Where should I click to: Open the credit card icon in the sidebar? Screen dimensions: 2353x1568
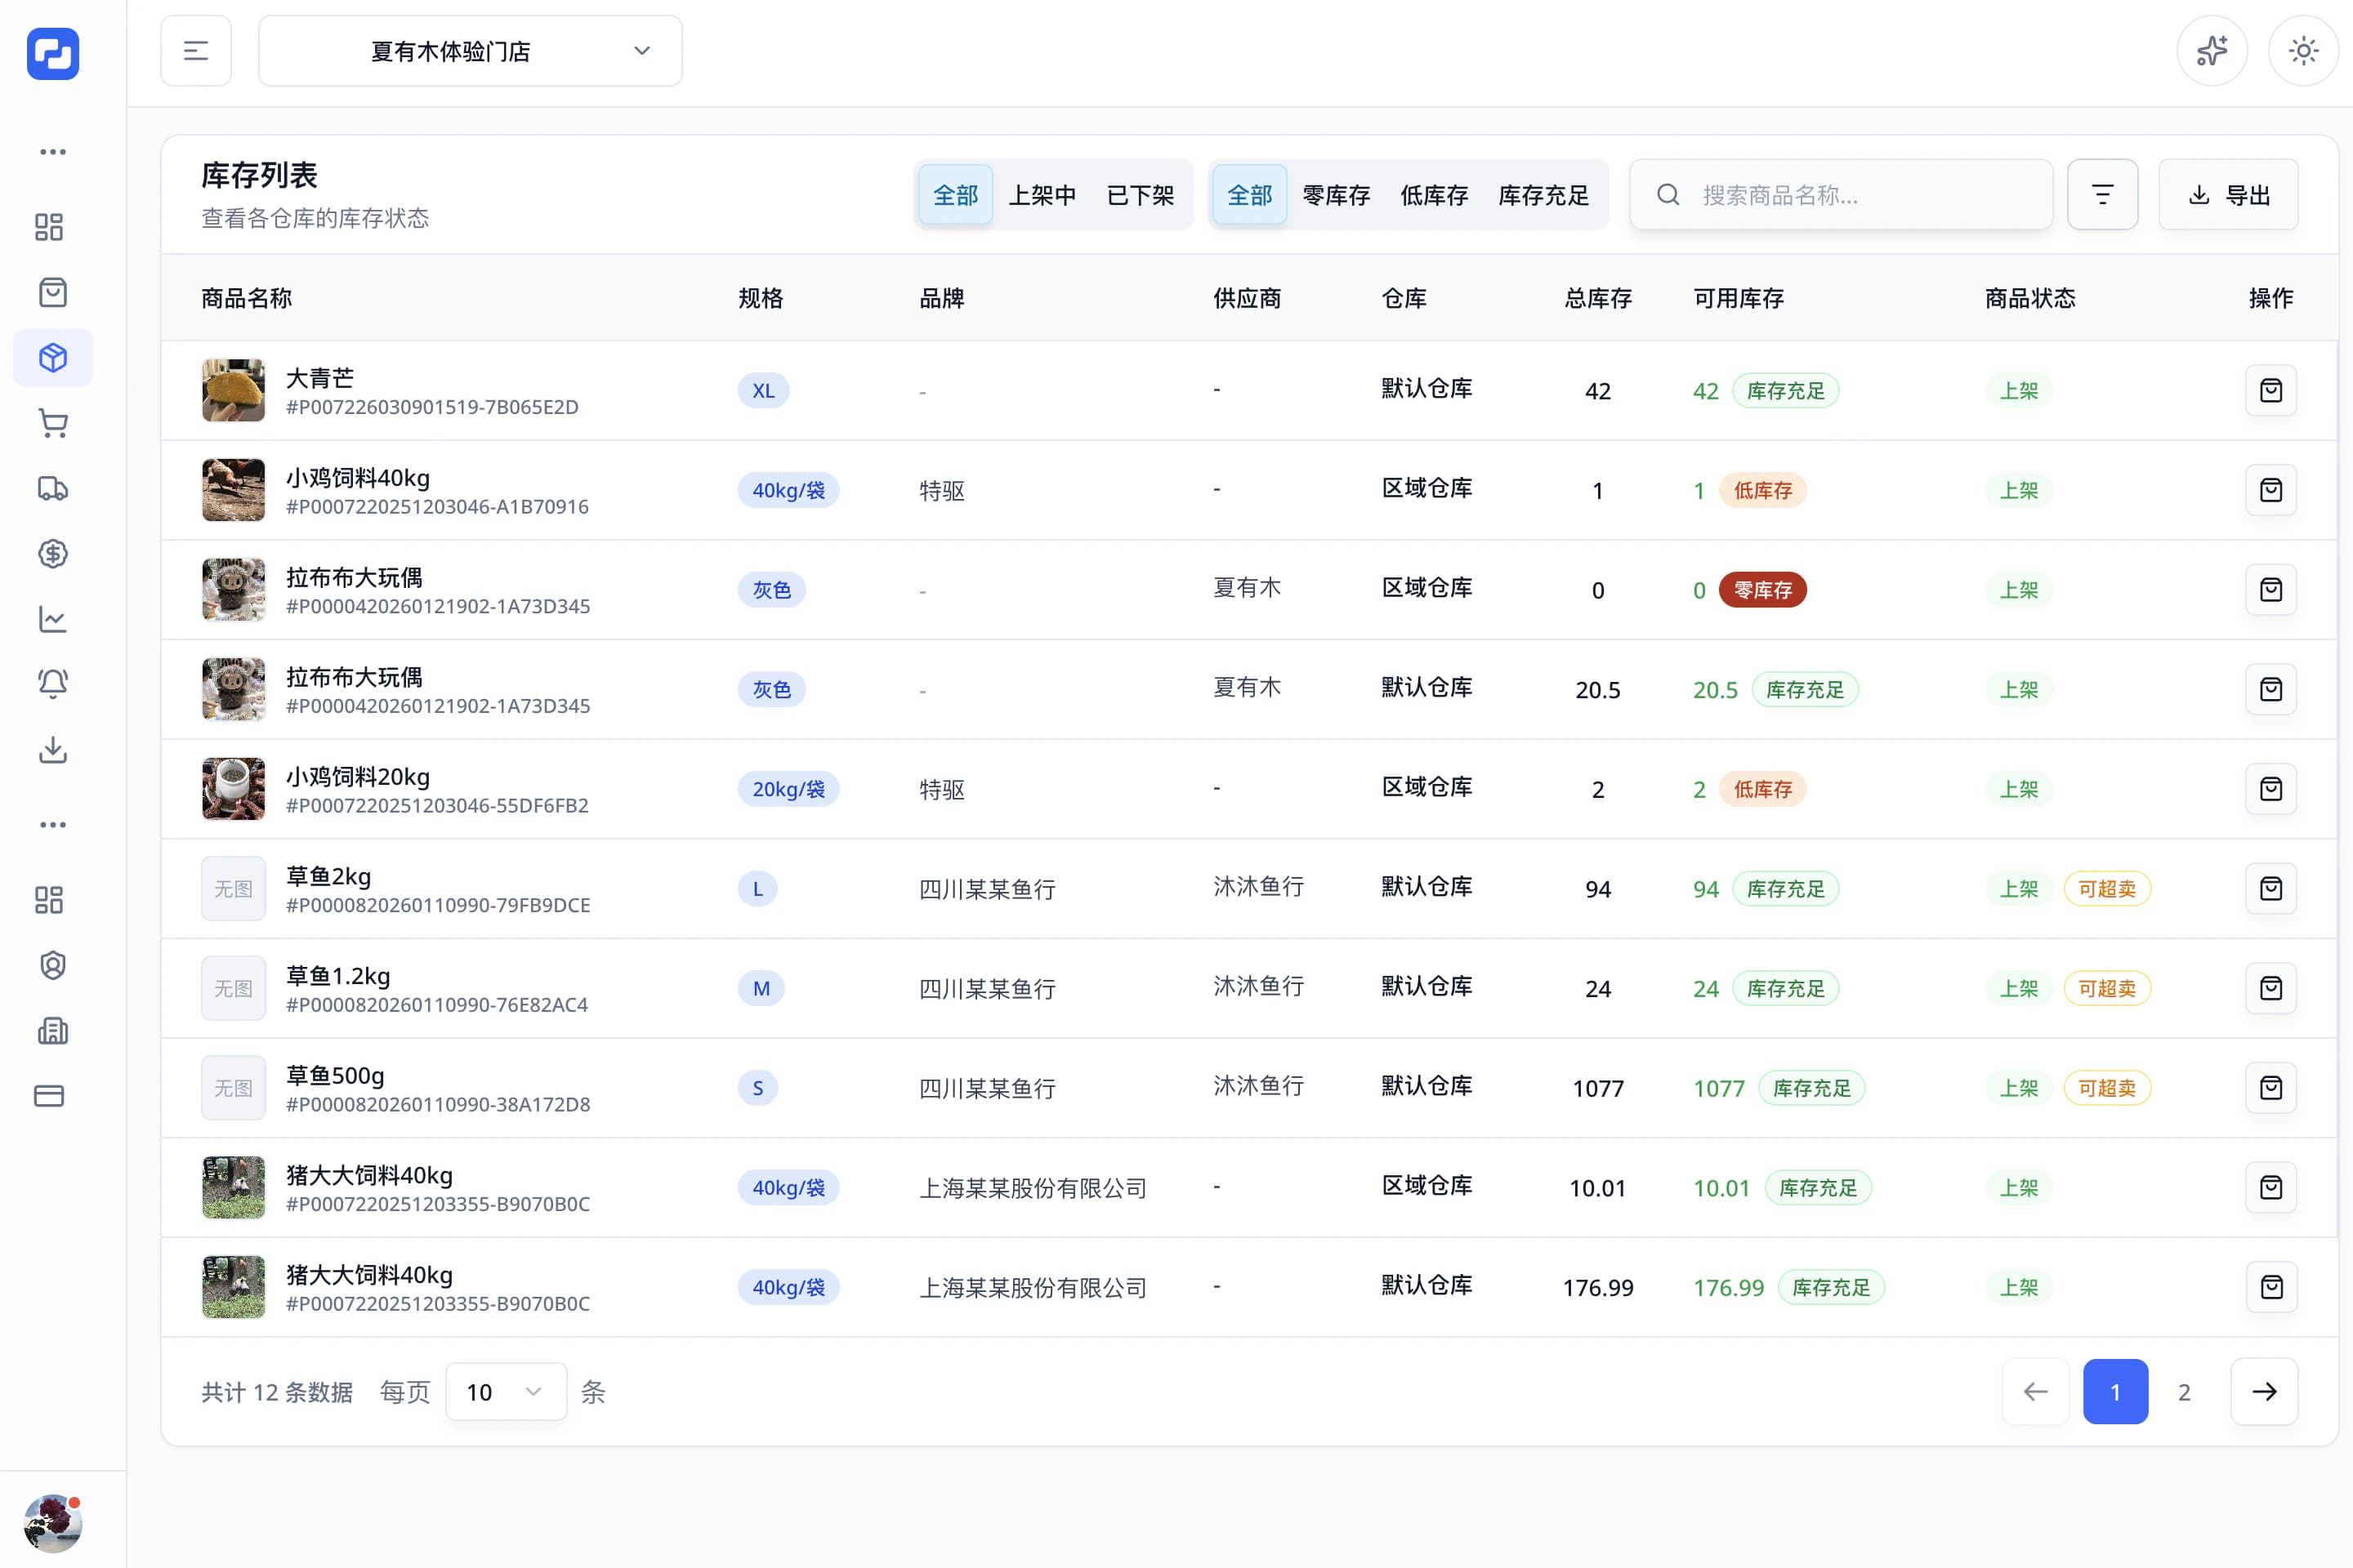pos(49,1096)
